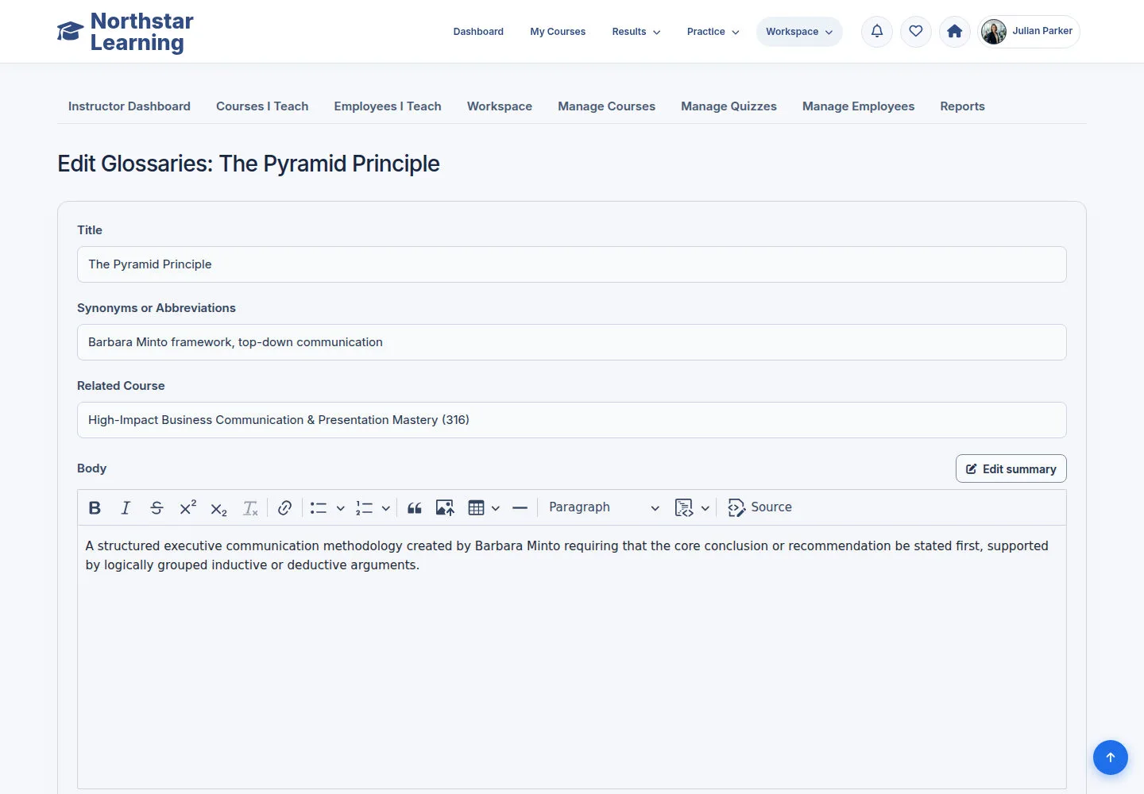The height and width of the screenshot is (794, 1144).
Task: Open the Paragraph heading dropdown
Action: click(604, 507)
